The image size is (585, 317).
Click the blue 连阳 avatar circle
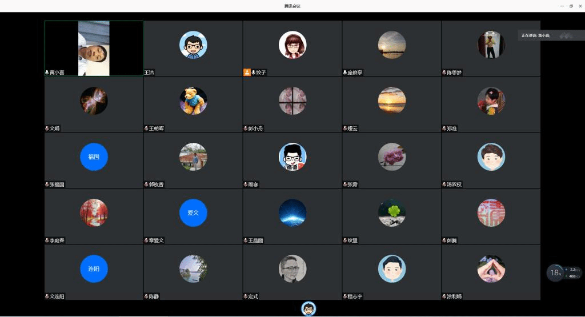click(94, 268)
